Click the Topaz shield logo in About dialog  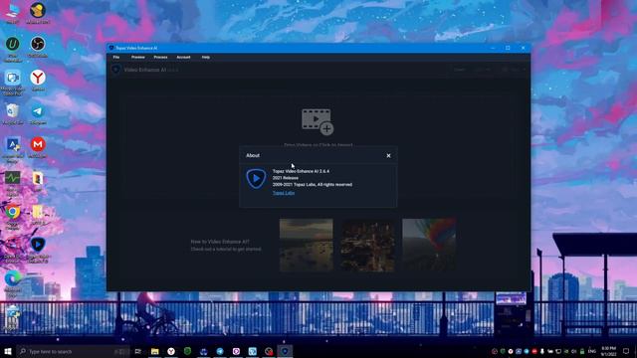pyautogui.click(x=256, y=178)
